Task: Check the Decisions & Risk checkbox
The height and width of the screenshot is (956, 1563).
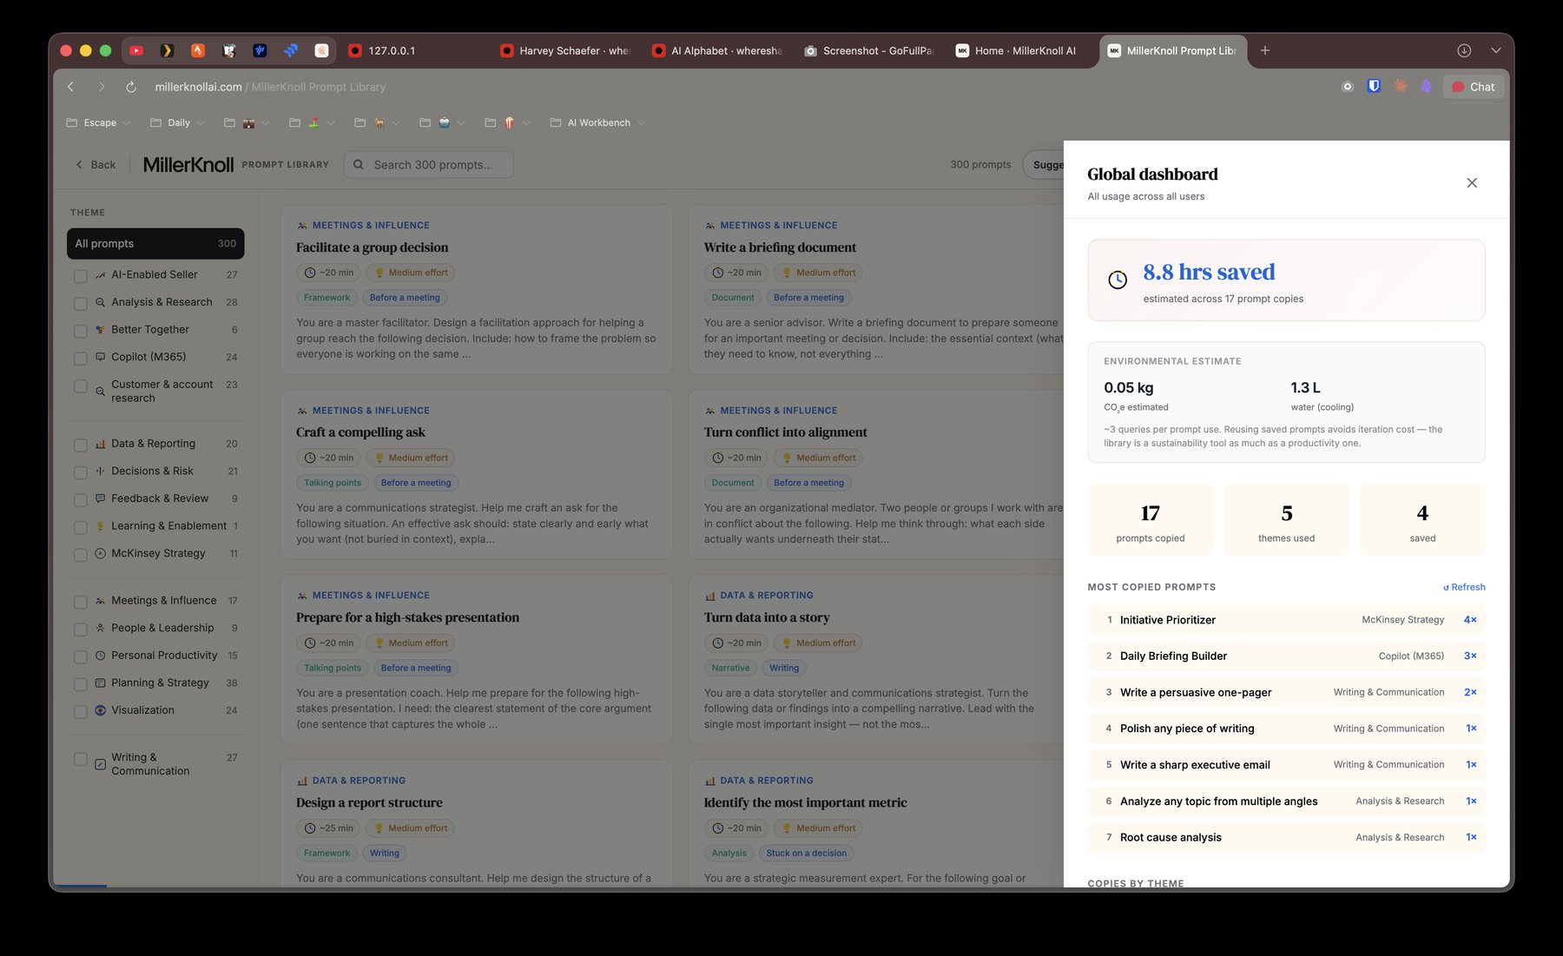Action: pos(81,471)
